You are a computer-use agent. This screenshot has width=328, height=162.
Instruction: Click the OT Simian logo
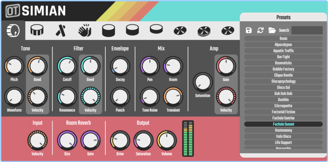(35, 11)
